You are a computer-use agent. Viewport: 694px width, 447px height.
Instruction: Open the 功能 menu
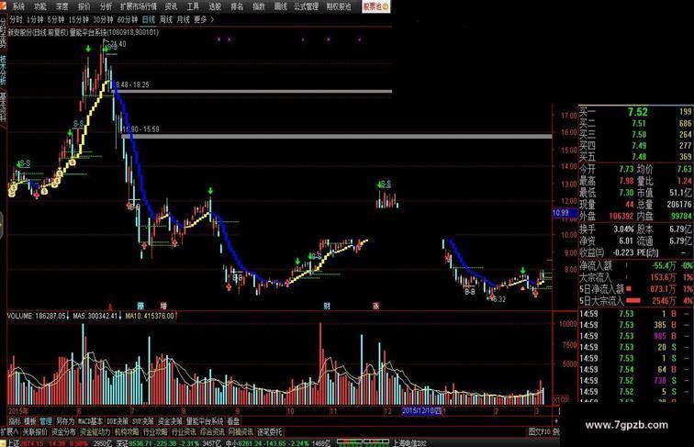coord(40,6)
